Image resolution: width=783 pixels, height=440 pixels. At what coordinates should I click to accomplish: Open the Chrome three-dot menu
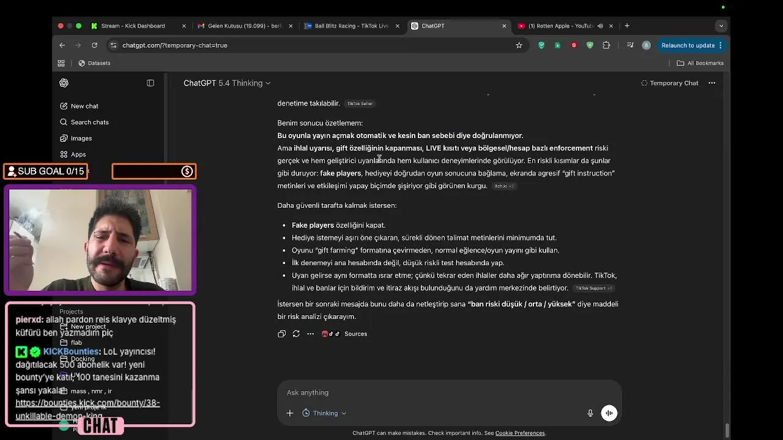[x=721, y=45]
